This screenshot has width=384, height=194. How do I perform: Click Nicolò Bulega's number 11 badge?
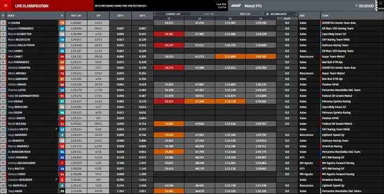[x=62, y=124]
